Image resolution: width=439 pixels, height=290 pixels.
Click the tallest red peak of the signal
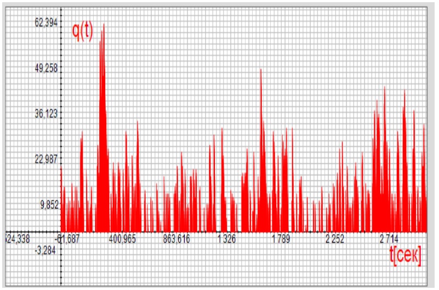[103, 26]
